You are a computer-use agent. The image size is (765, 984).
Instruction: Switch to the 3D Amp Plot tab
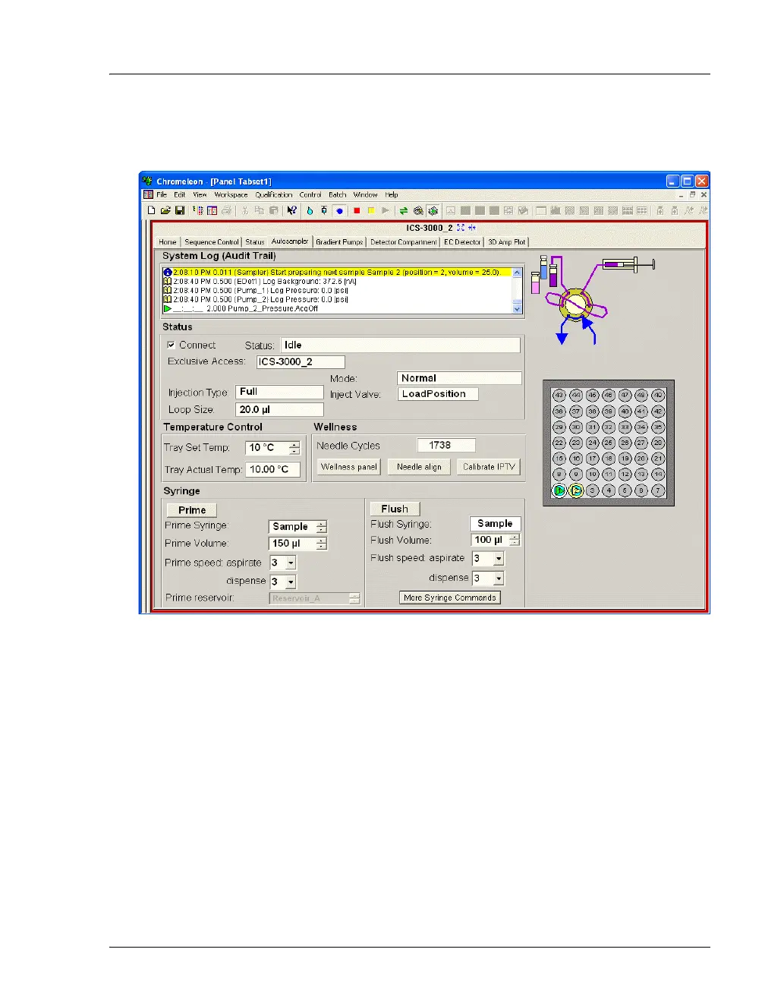[x=507, y=242]
